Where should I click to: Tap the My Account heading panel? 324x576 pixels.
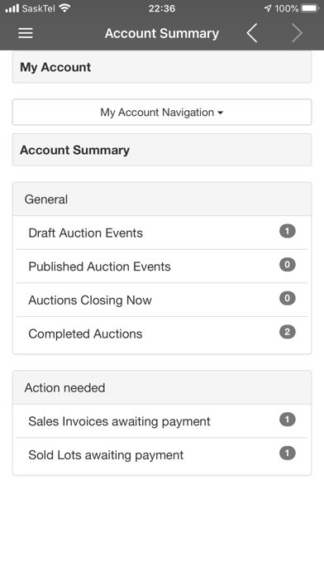162,67
